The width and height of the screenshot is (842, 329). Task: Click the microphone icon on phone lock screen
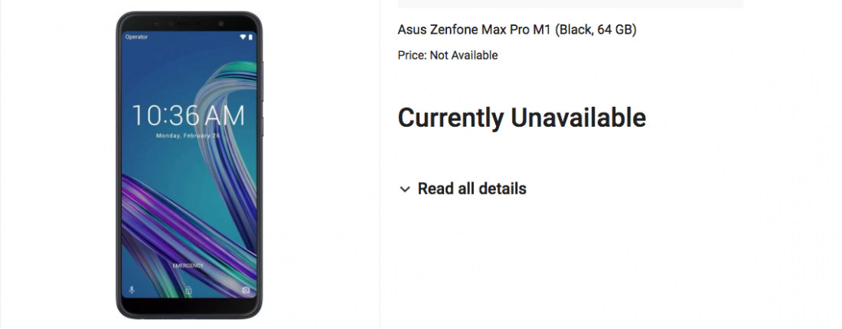point(132,290)
